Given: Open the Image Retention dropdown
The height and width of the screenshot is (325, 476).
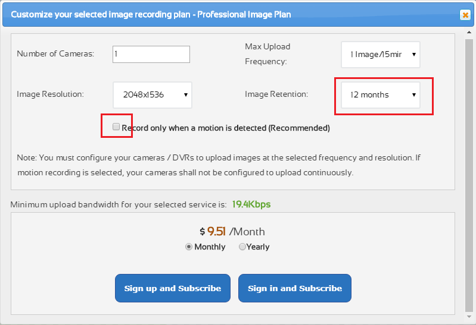Looking at the screenshot, I should click(x=381, y=94).
